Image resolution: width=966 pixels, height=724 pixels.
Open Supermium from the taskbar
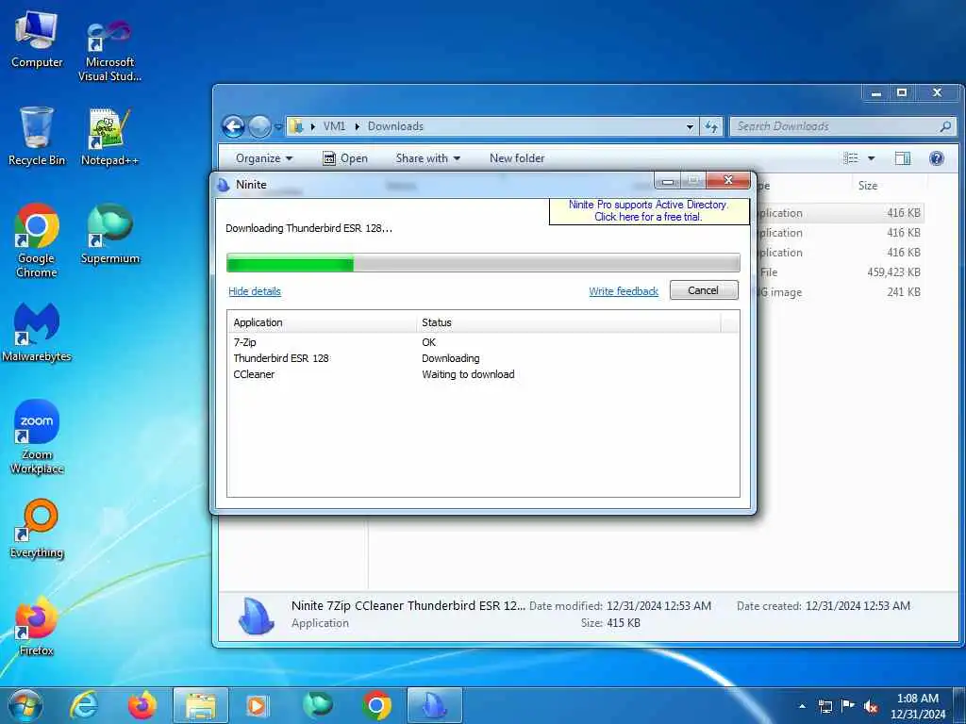click(317, 705)
